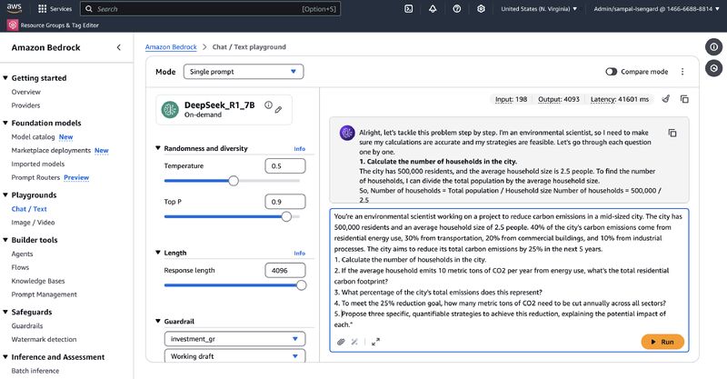Open the settings gear in top bar
The image size is (727, 379).
(481, 9)
